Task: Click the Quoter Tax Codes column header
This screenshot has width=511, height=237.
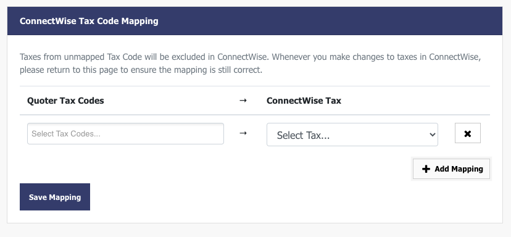Action: (65, 101)
